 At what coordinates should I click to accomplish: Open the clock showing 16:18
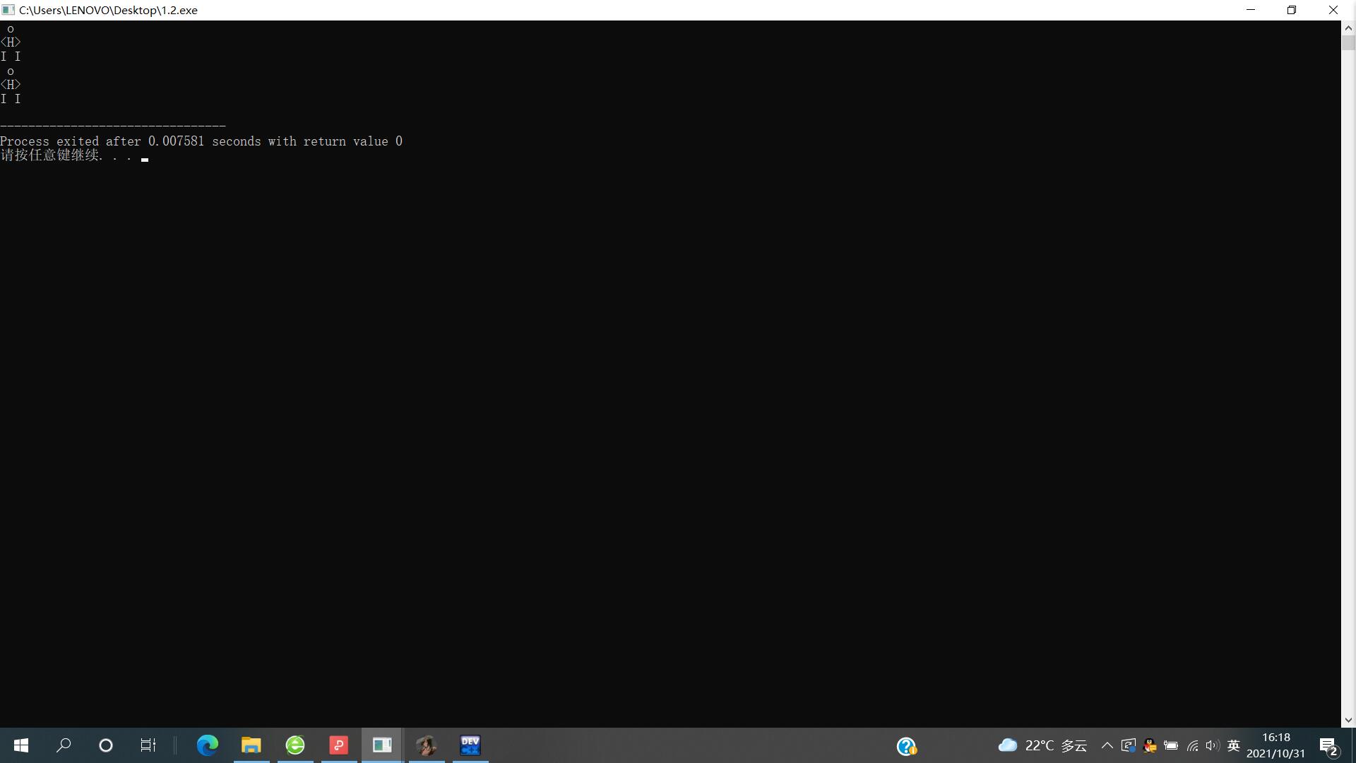coord(1275,745)
